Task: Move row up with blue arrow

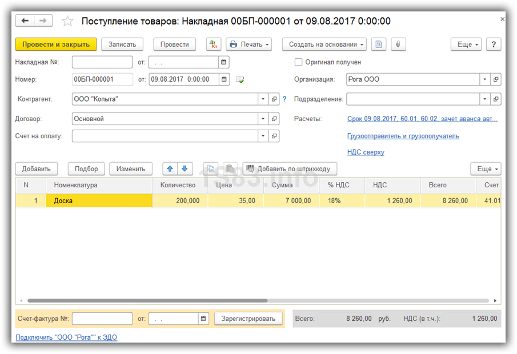Action: pyautogui.click(x=170, y=169)
